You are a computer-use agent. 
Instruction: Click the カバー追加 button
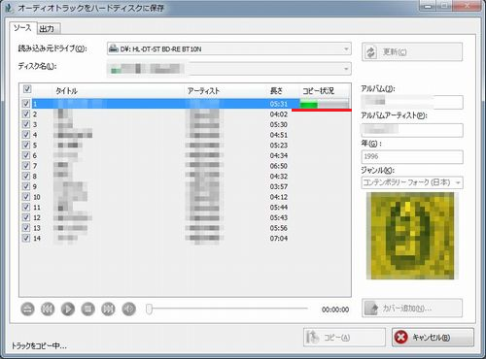[412, 309]
